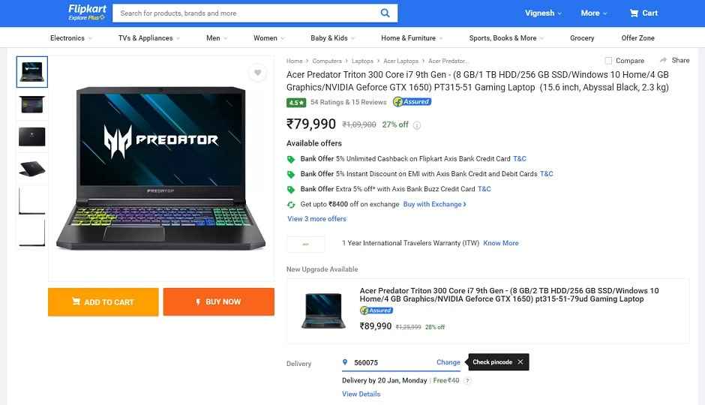Open the More dropdown in header
Screen dimensions: 705x405
[593, 13]
